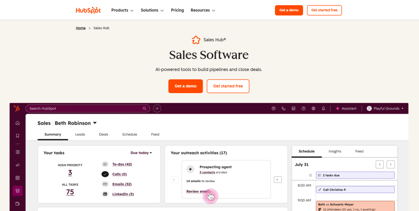Open the Emails (32) link
Image resolution: width=419 pixels, height=211 pixels.
(122, 184)
